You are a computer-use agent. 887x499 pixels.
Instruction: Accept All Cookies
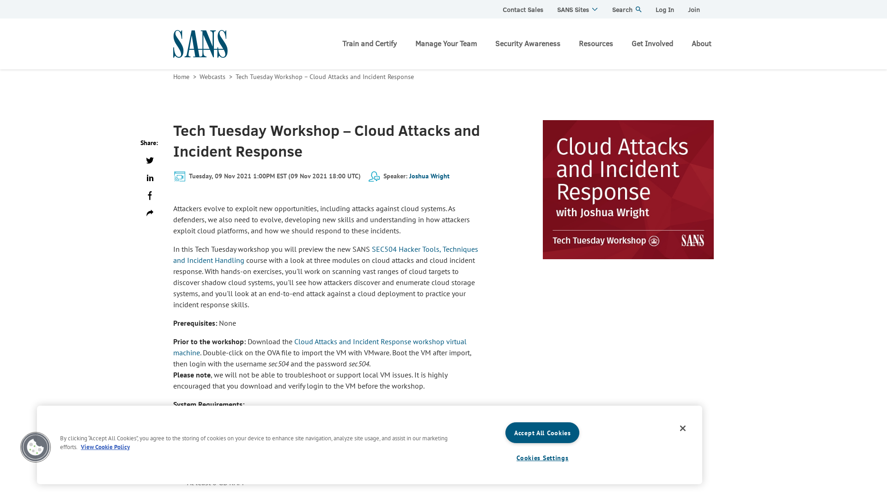tap(542, 433)
